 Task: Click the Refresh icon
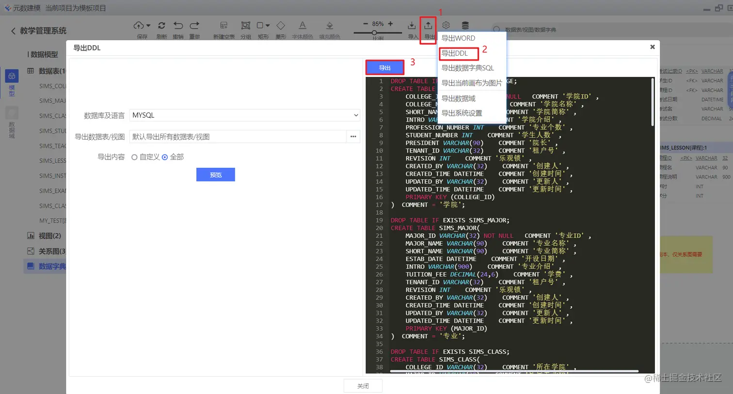(162, 26)
